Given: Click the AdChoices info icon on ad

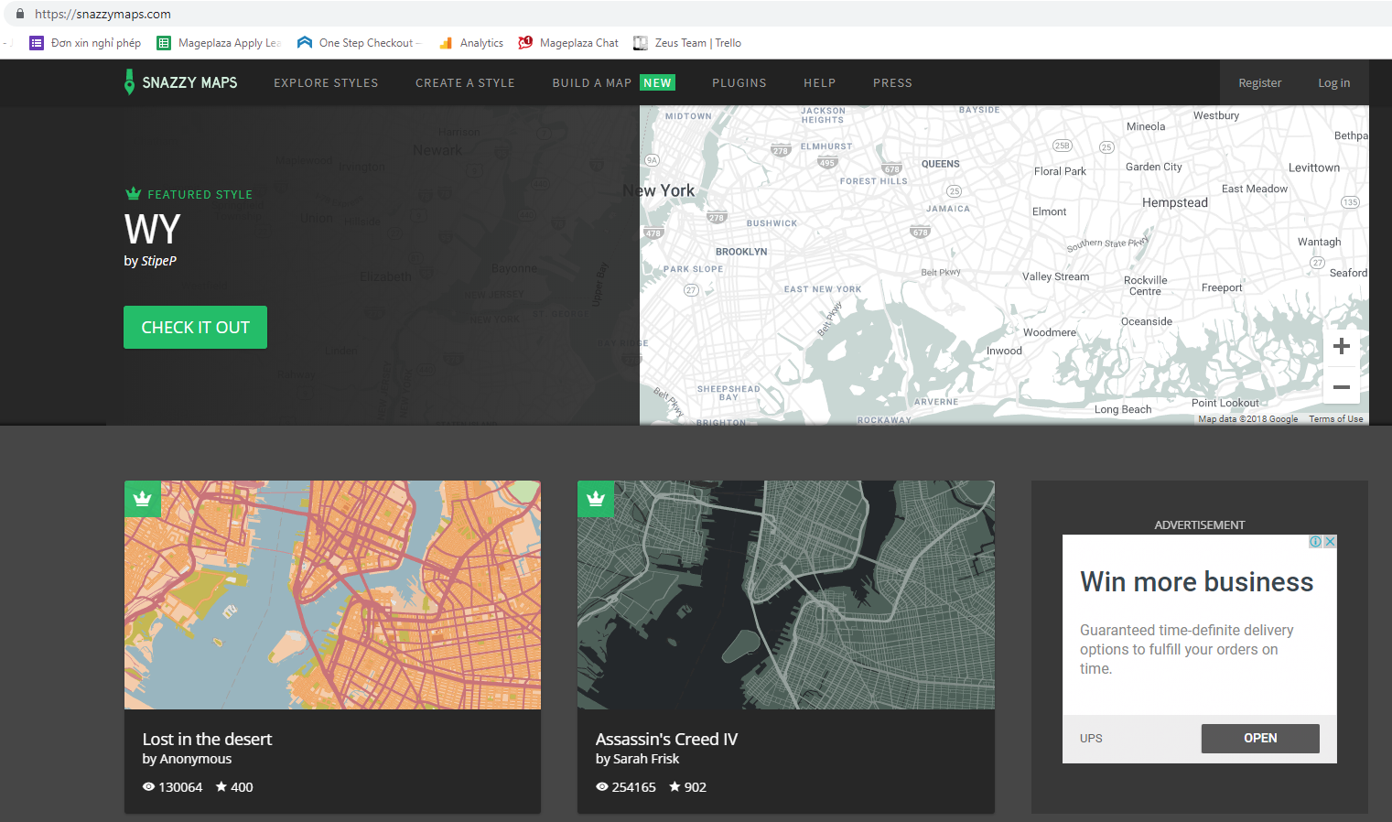Looking at the screenshot, I should 1315,542.
